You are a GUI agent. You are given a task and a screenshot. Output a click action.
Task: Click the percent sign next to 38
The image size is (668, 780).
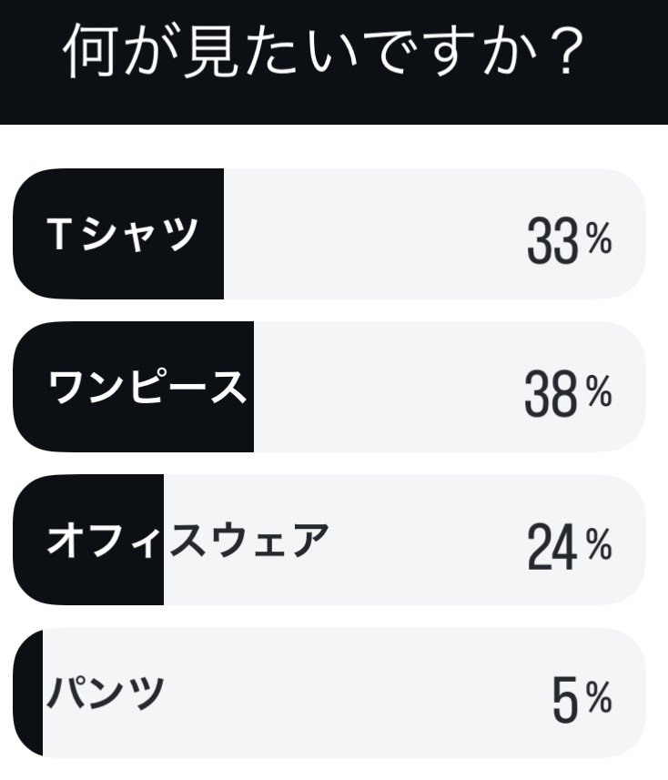tap(598, 391)
